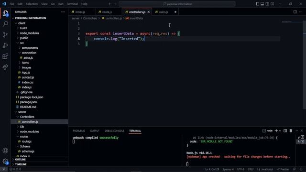Toggle panel layout icon in title bar
This screenshot has height=172, width=306.
coord(262,4)
